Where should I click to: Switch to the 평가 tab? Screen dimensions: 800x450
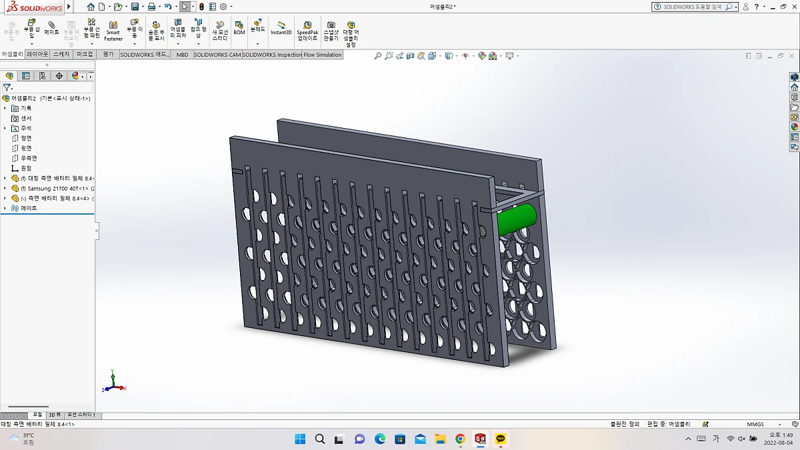click(x=109, y=55)
